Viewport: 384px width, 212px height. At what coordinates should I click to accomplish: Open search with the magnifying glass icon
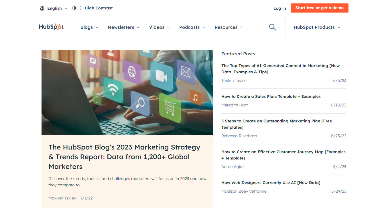[273, 27]
